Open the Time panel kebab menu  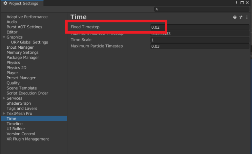click(x=247, y=17)
